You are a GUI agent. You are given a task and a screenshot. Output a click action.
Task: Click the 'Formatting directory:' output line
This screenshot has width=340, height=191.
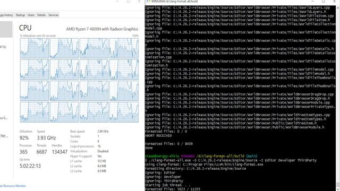click(x=195, y=169)
